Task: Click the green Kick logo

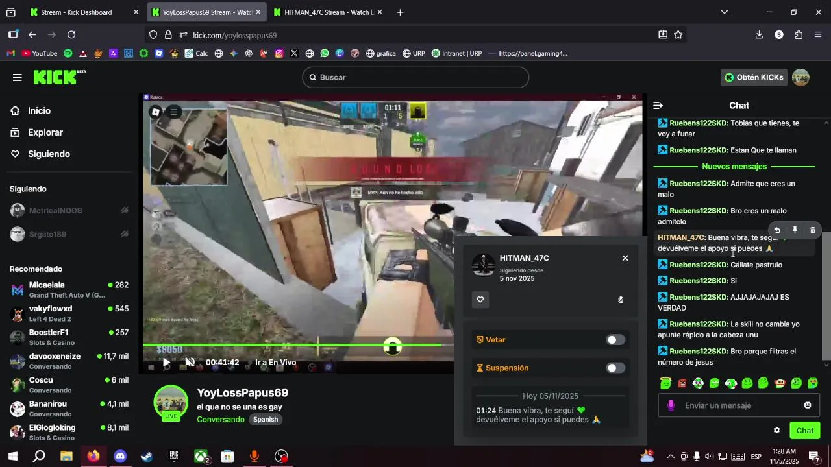Action: pyautogui.click(x=59, y=77)
